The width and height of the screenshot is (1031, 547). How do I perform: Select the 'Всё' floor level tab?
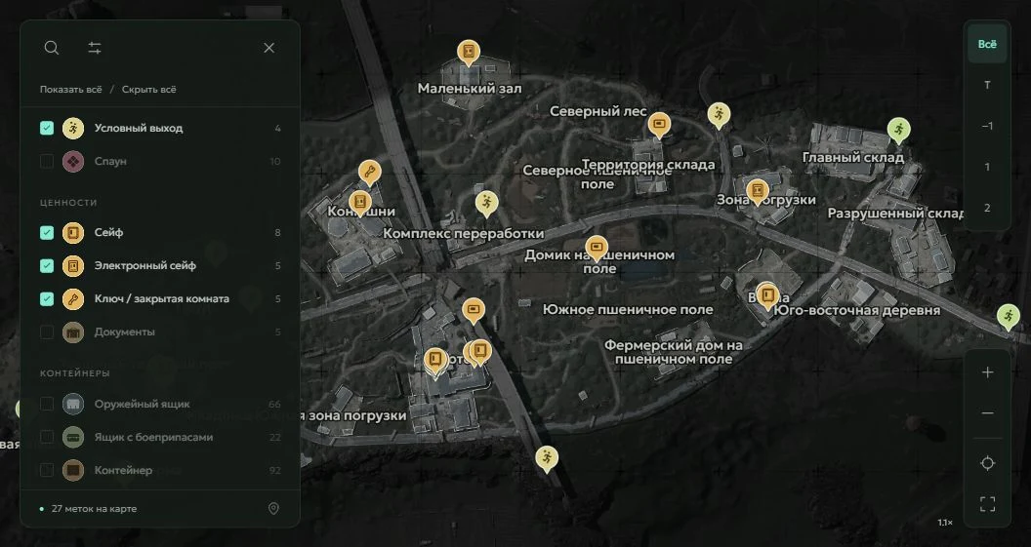click(987, 44)
